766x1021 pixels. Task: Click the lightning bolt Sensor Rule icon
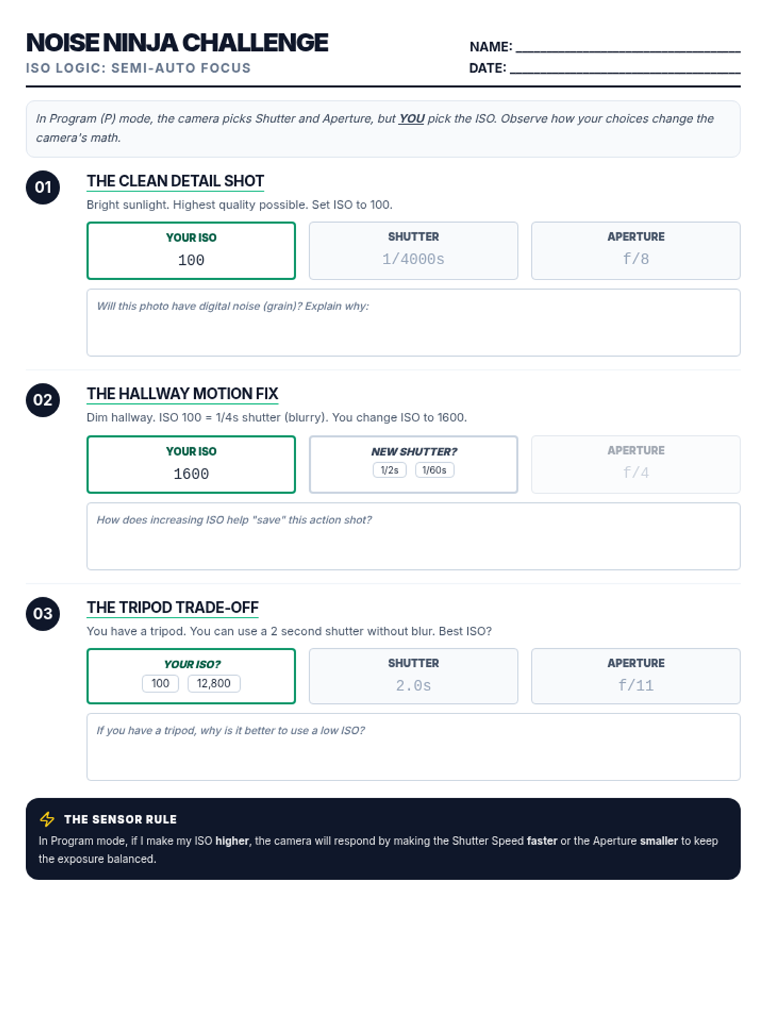click(x=47, y=819)
